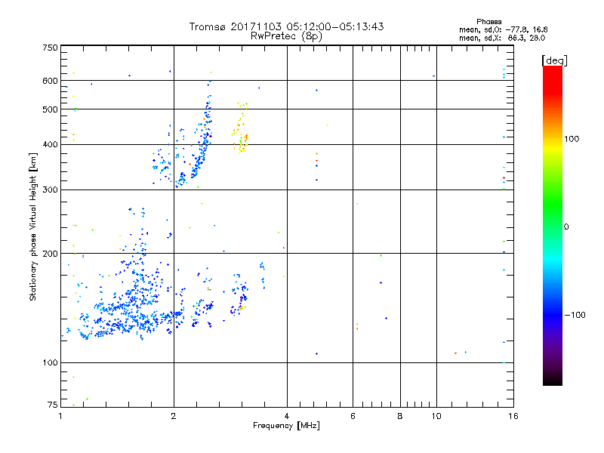
Task: Click the red top end of colorbar
Action: [x=552, y=70]
